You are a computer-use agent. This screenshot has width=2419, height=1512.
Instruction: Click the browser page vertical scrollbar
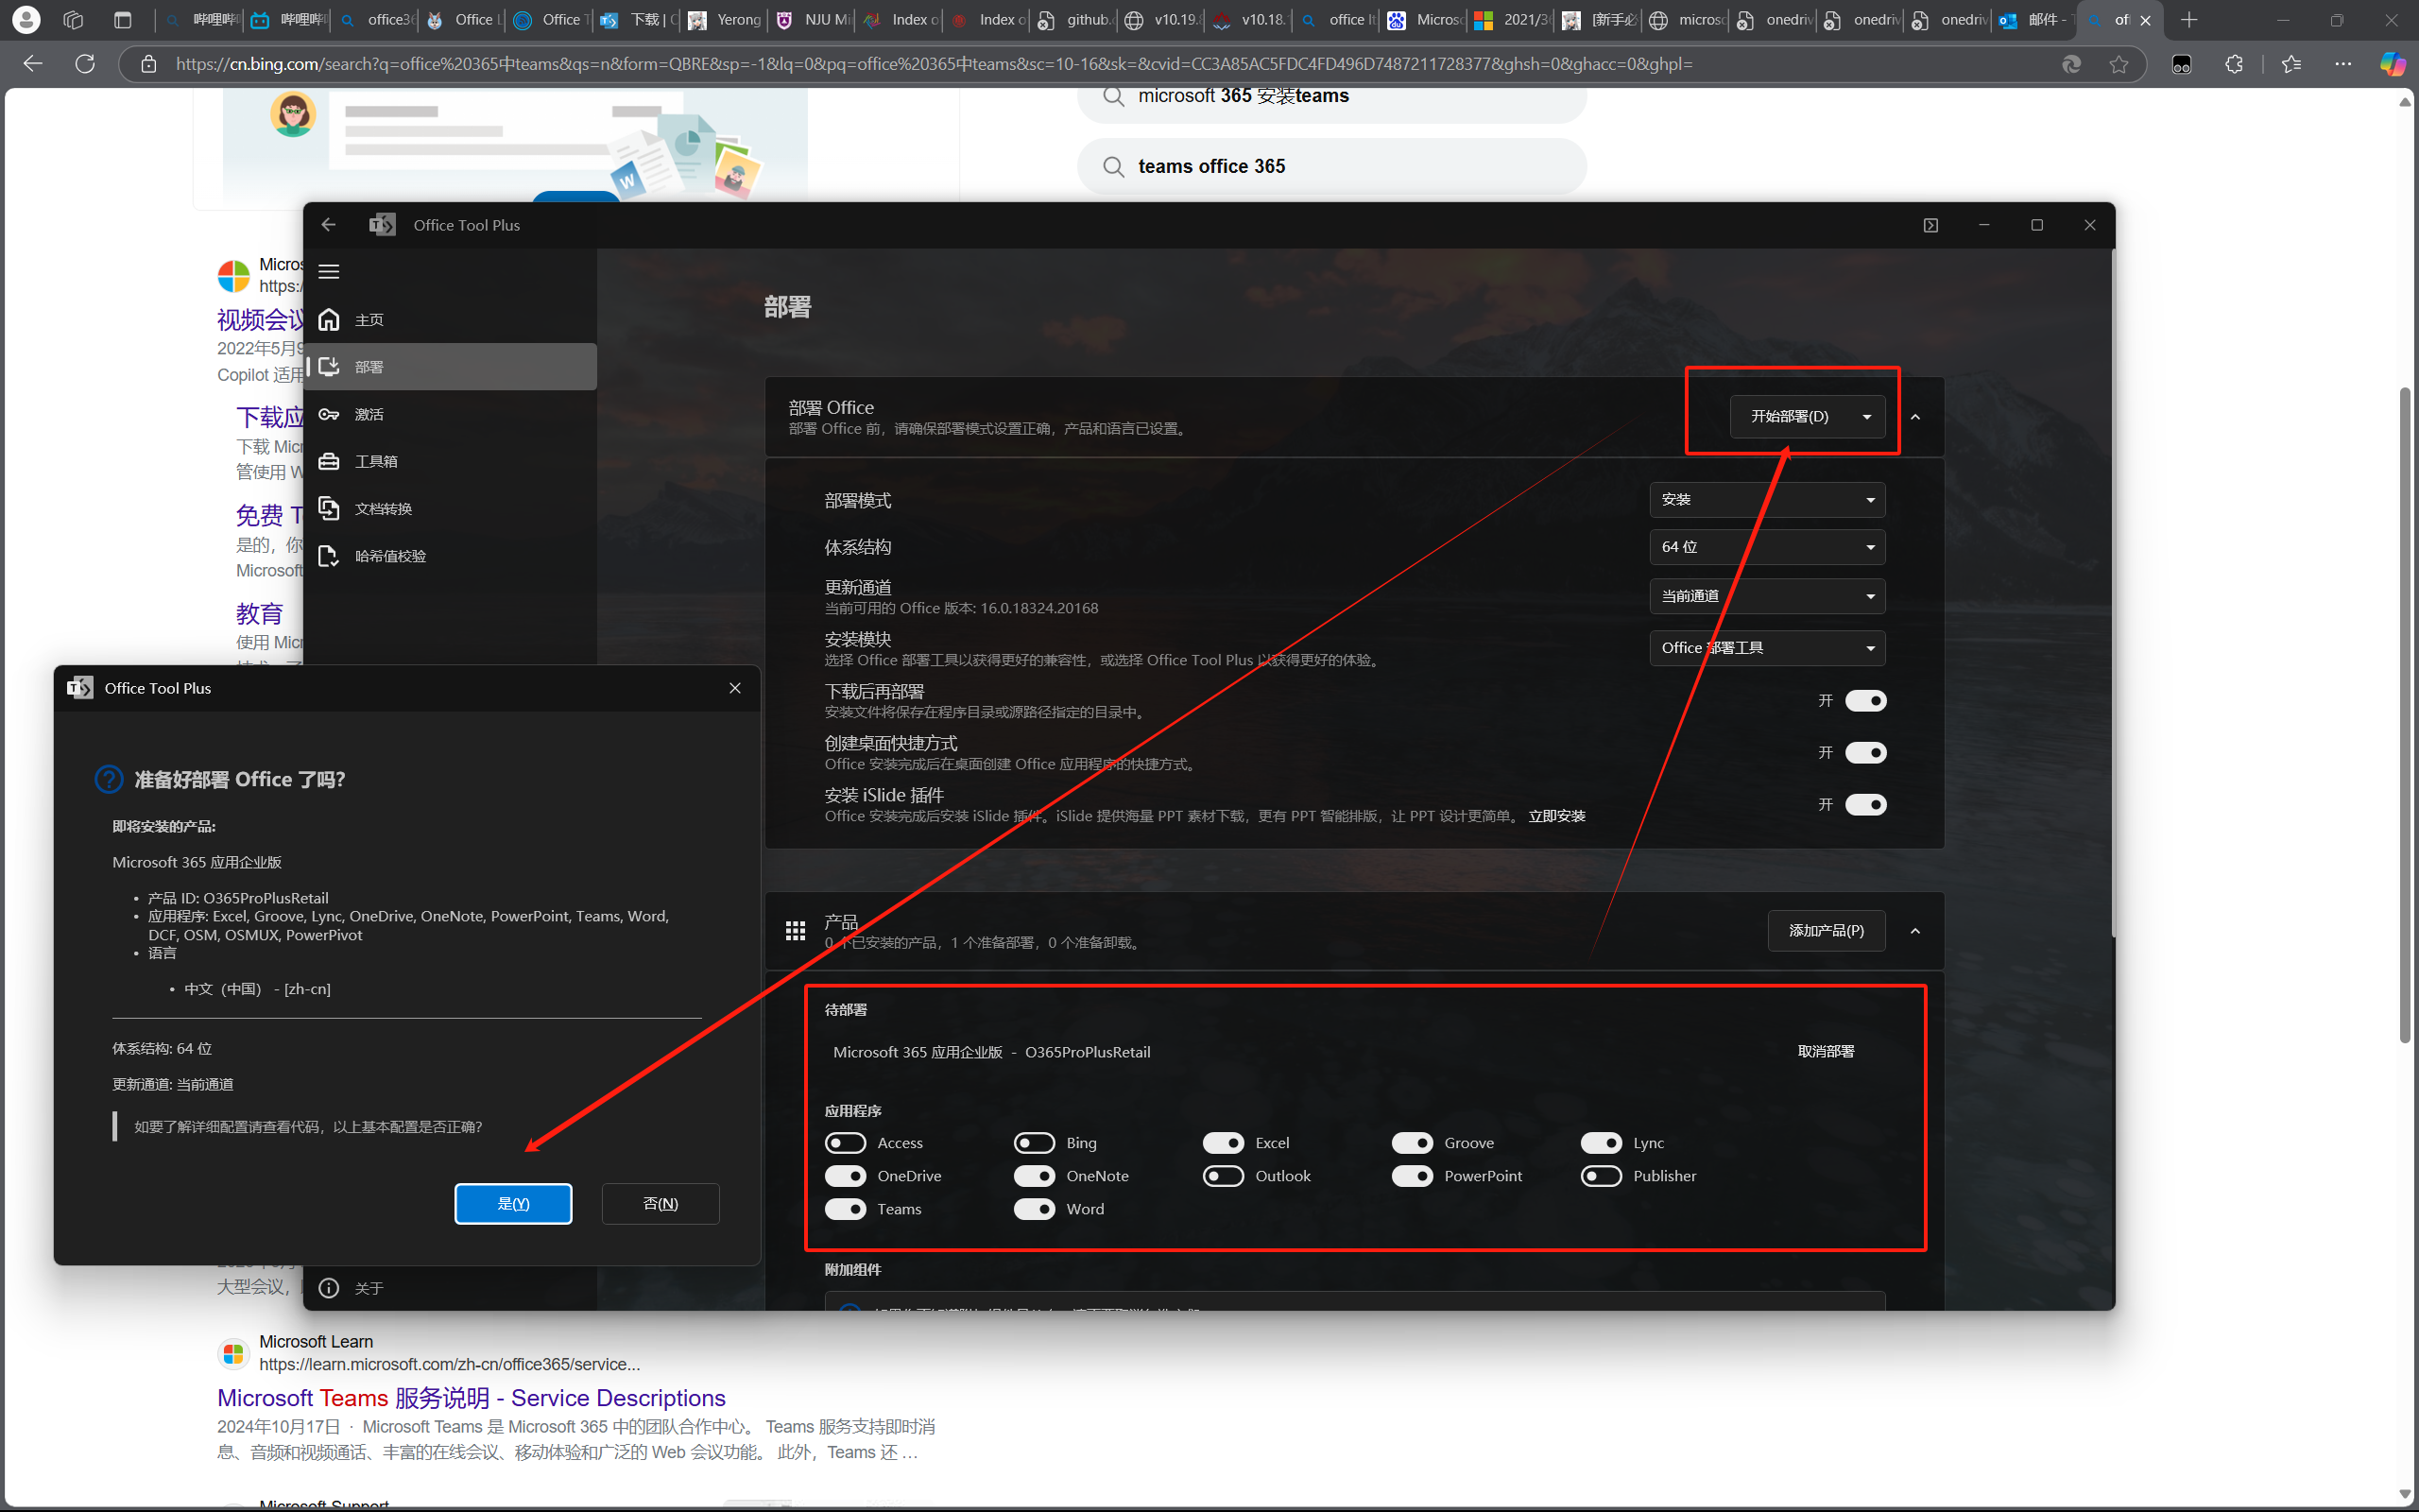tap(2405, 715)
